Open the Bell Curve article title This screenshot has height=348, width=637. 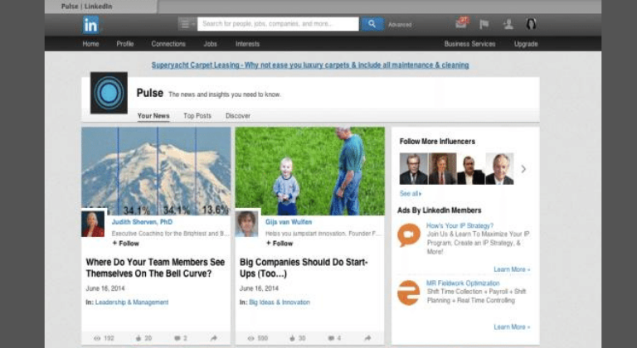click(x=155, y=268)
